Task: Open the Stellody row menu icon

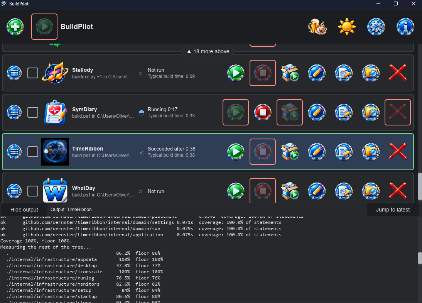Action: (14, 73)
